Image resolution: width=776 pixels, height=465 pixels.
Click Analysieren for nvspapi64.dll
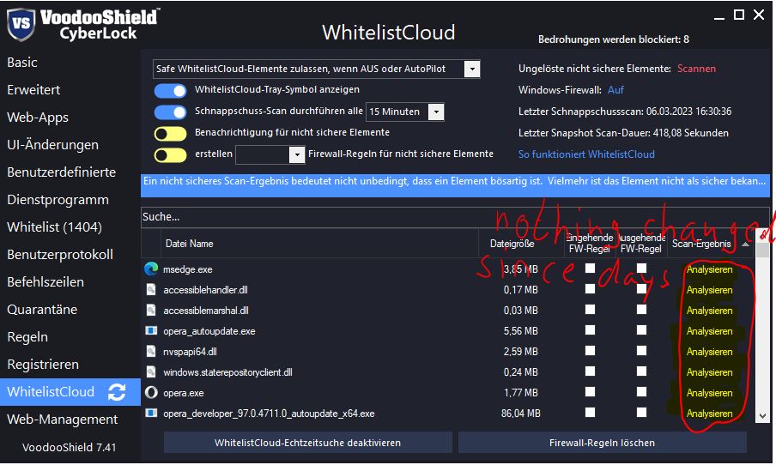709,352
